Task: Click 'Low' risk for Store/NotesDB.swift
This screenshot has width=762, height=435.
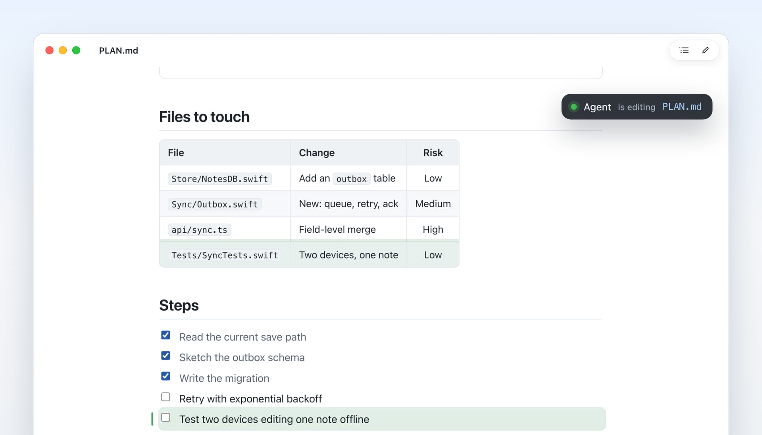Action: point(433,178)
